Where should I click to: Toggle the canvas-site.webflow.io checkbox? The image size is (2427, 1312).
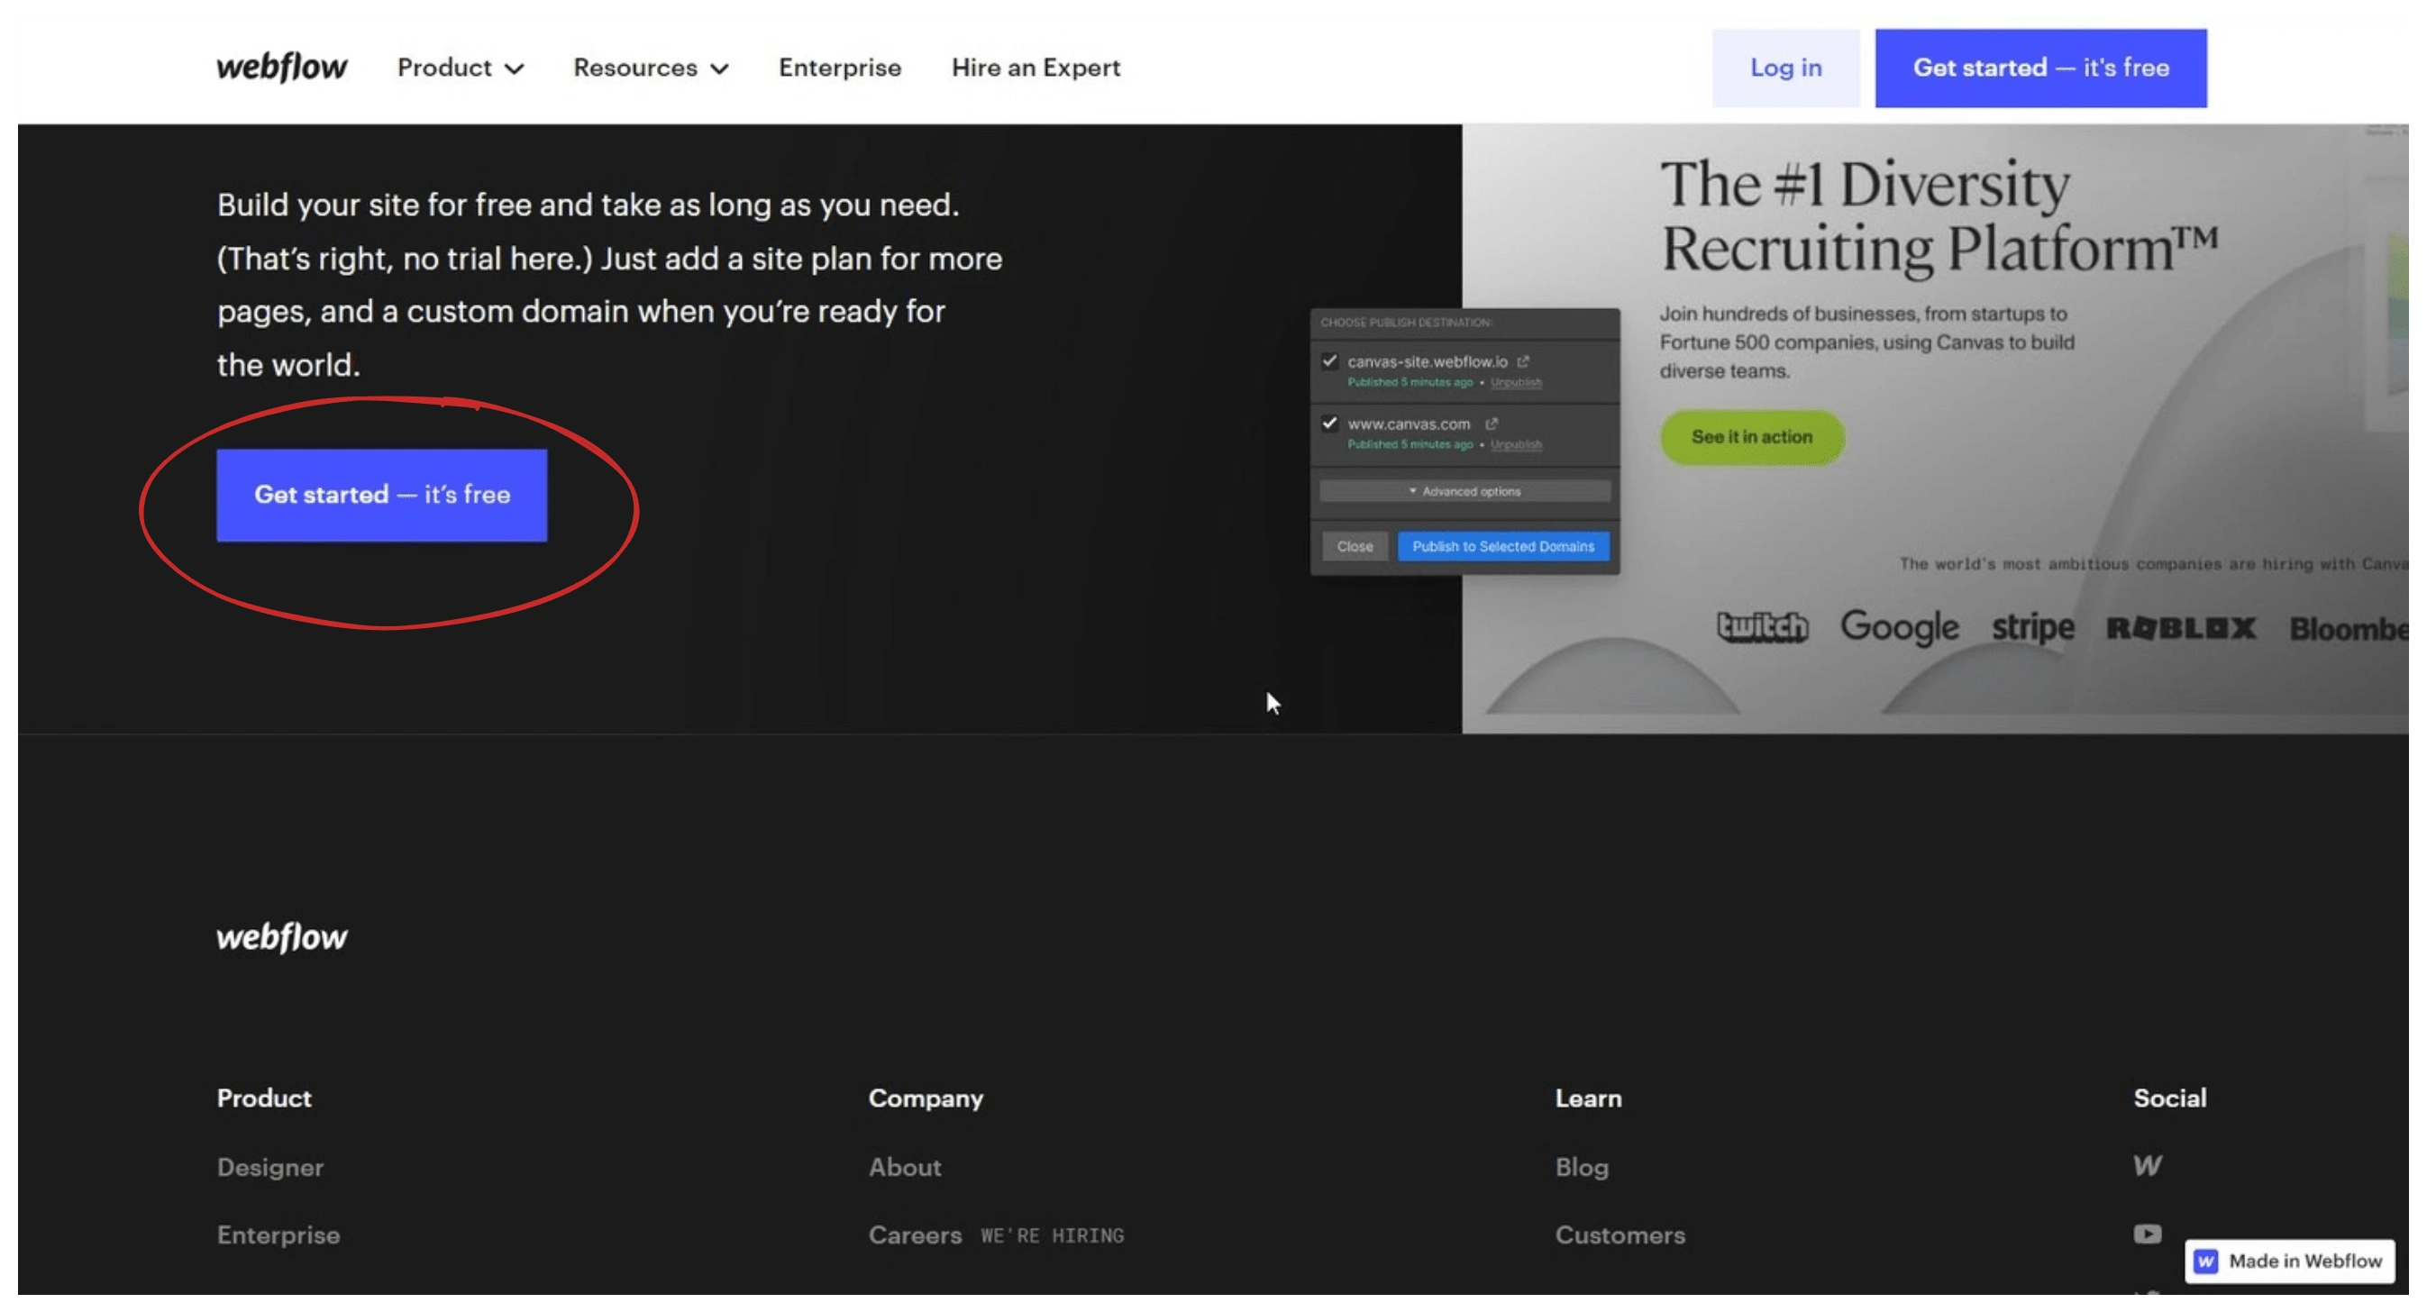[1329, 360]
